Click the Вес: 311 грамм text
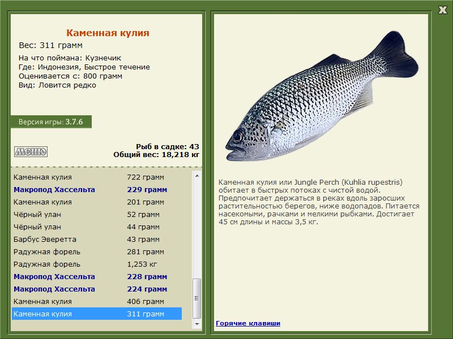Viewport: 453px width, 339px height. click(x=51, y=45)
